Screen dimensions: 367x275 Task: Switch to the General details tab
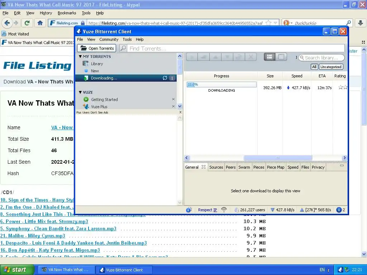point(192,167)
